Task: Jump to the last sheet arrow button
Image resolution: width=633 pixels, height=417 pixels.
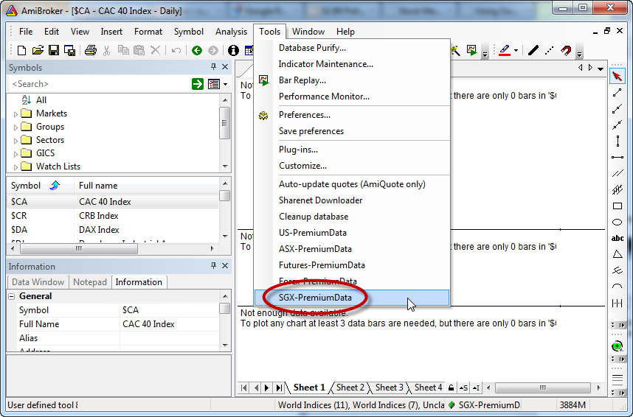Action: point(279,388)
